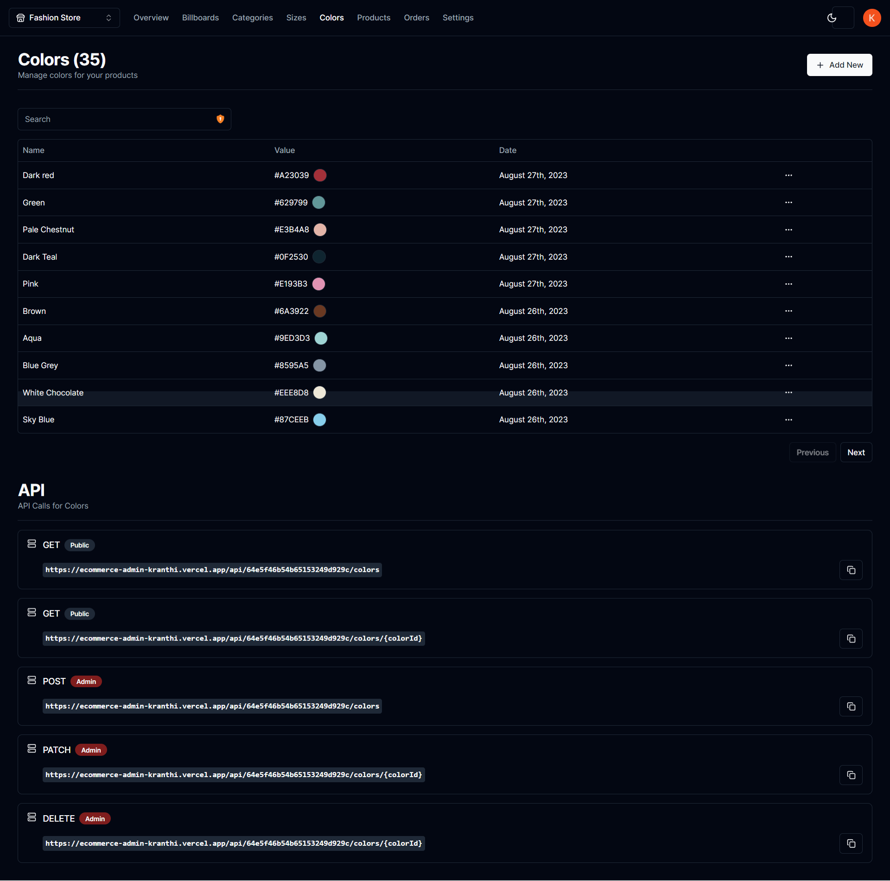Image resolution: width=890 pixels, height=881 pixels.
Task: Open the user avatar menu
Action: 872,18
